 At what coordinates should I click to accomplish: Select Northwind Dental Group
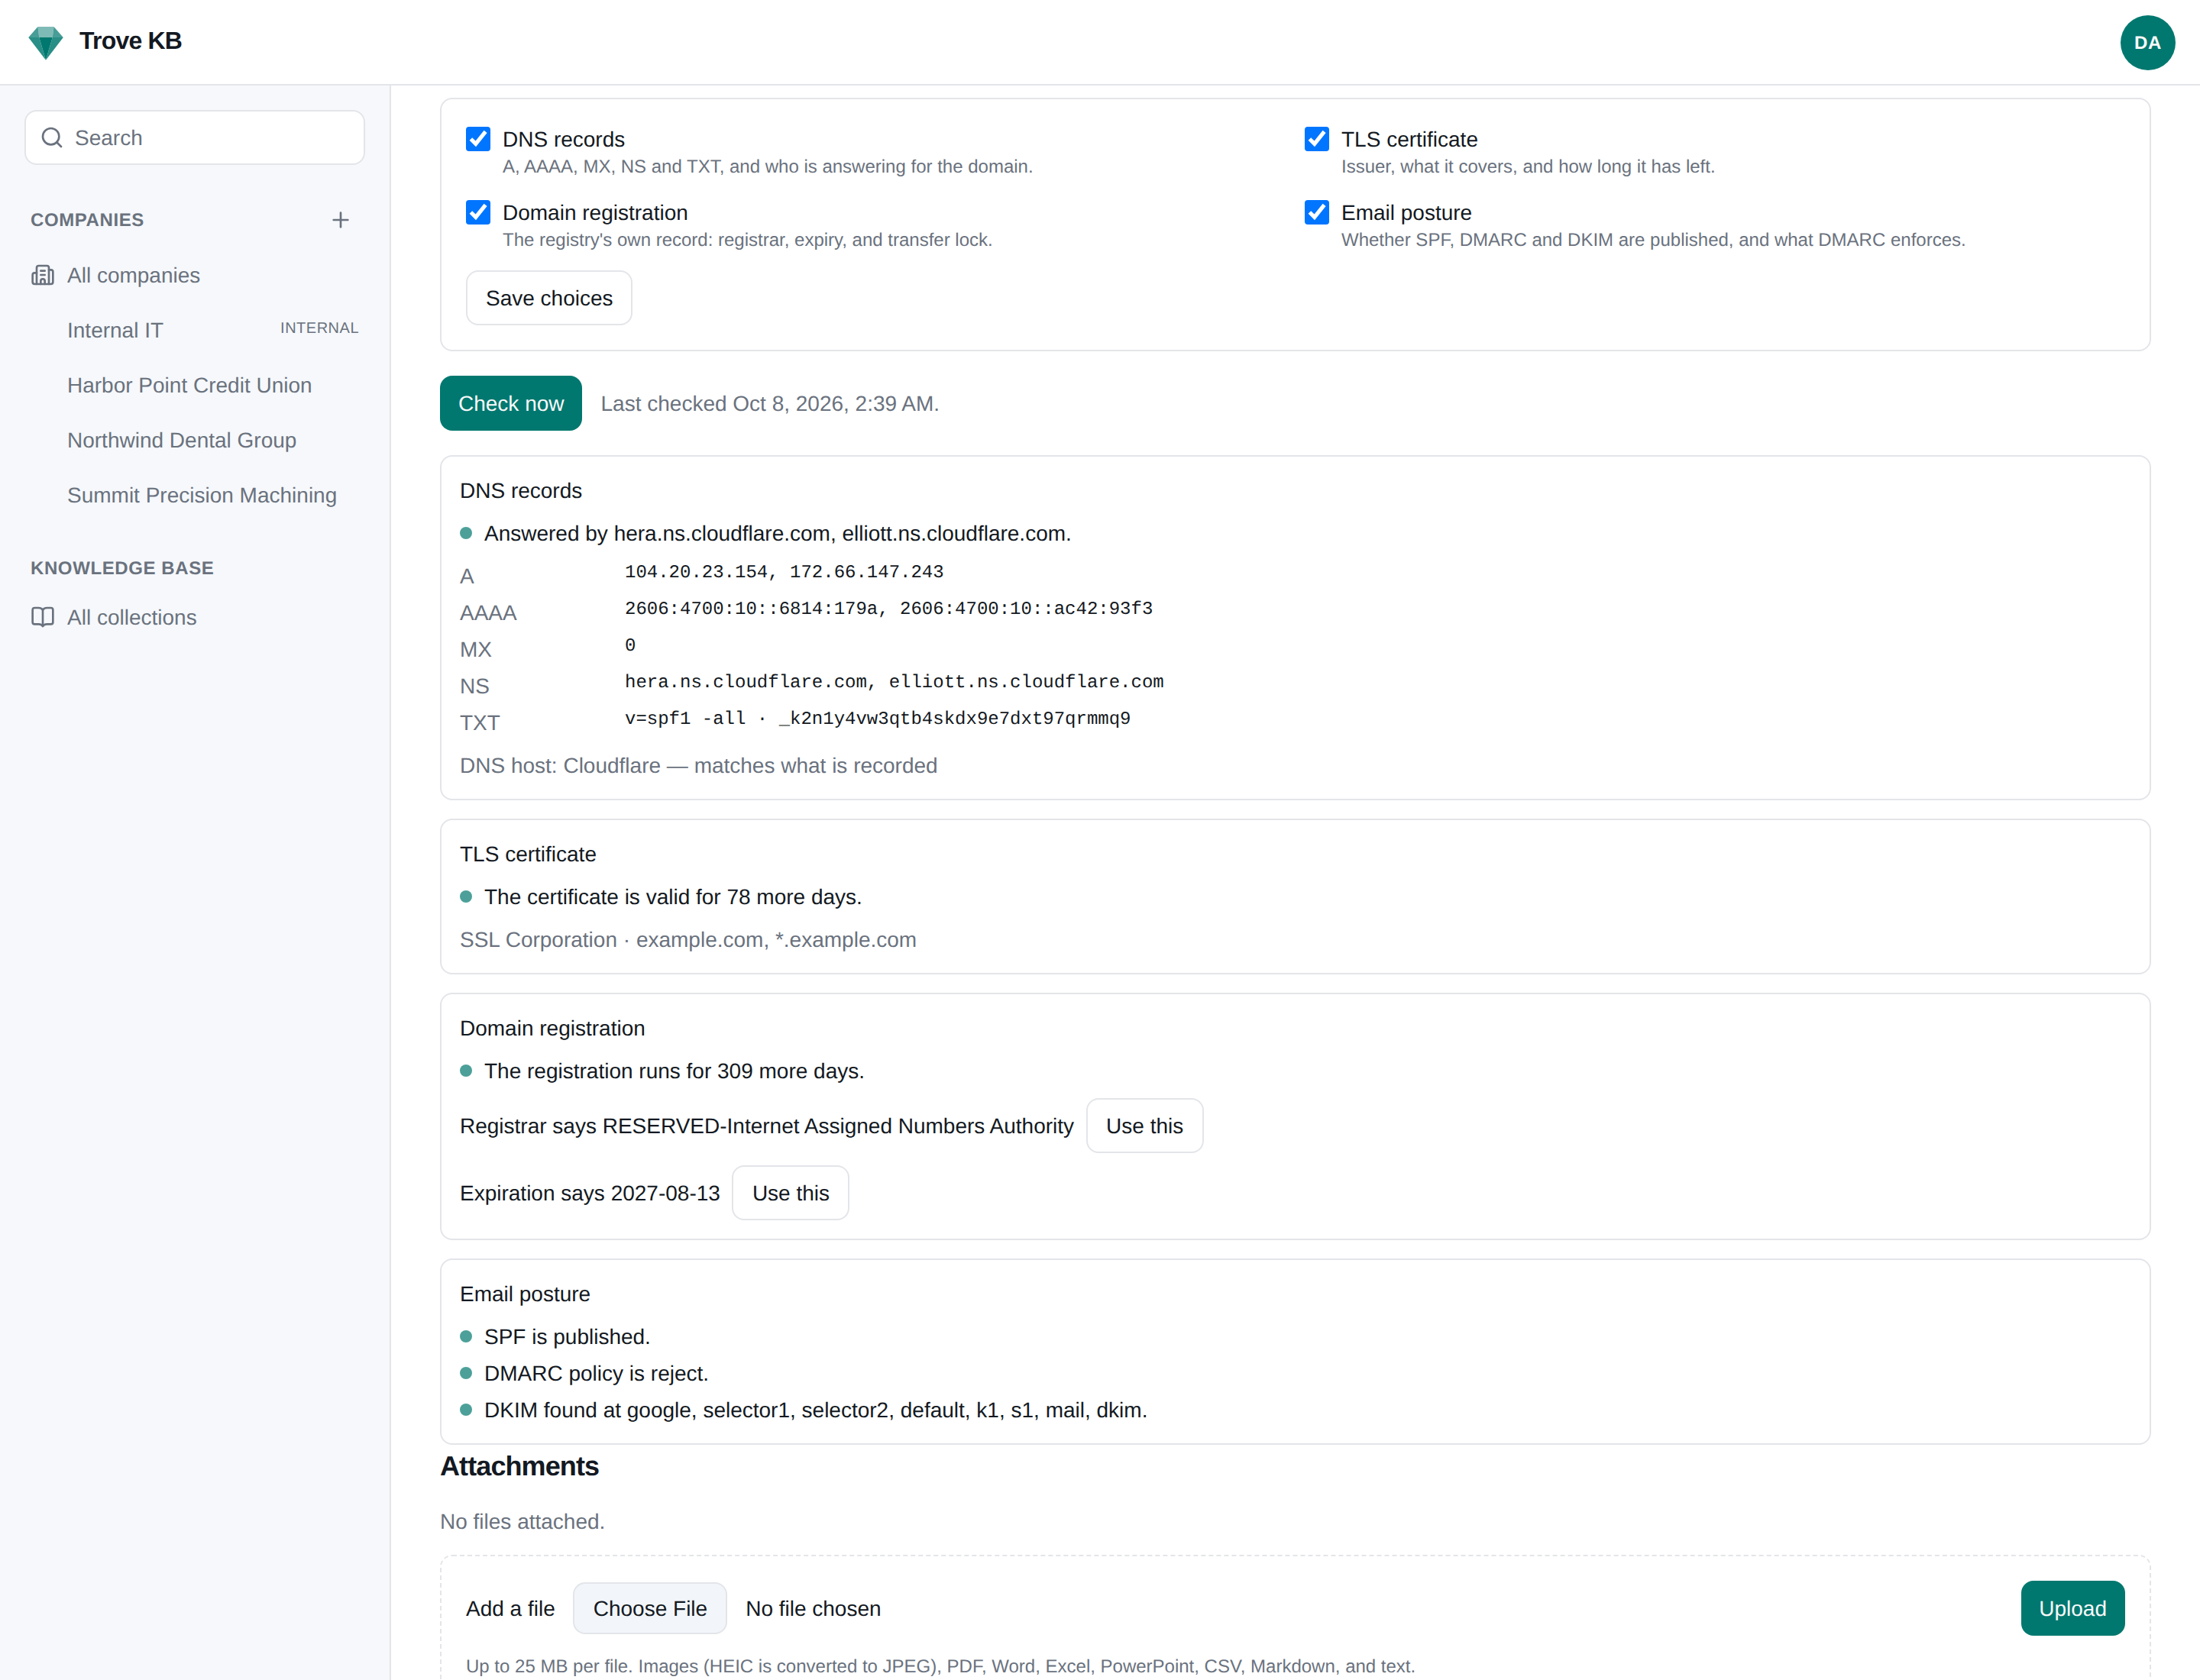(195, 440)
